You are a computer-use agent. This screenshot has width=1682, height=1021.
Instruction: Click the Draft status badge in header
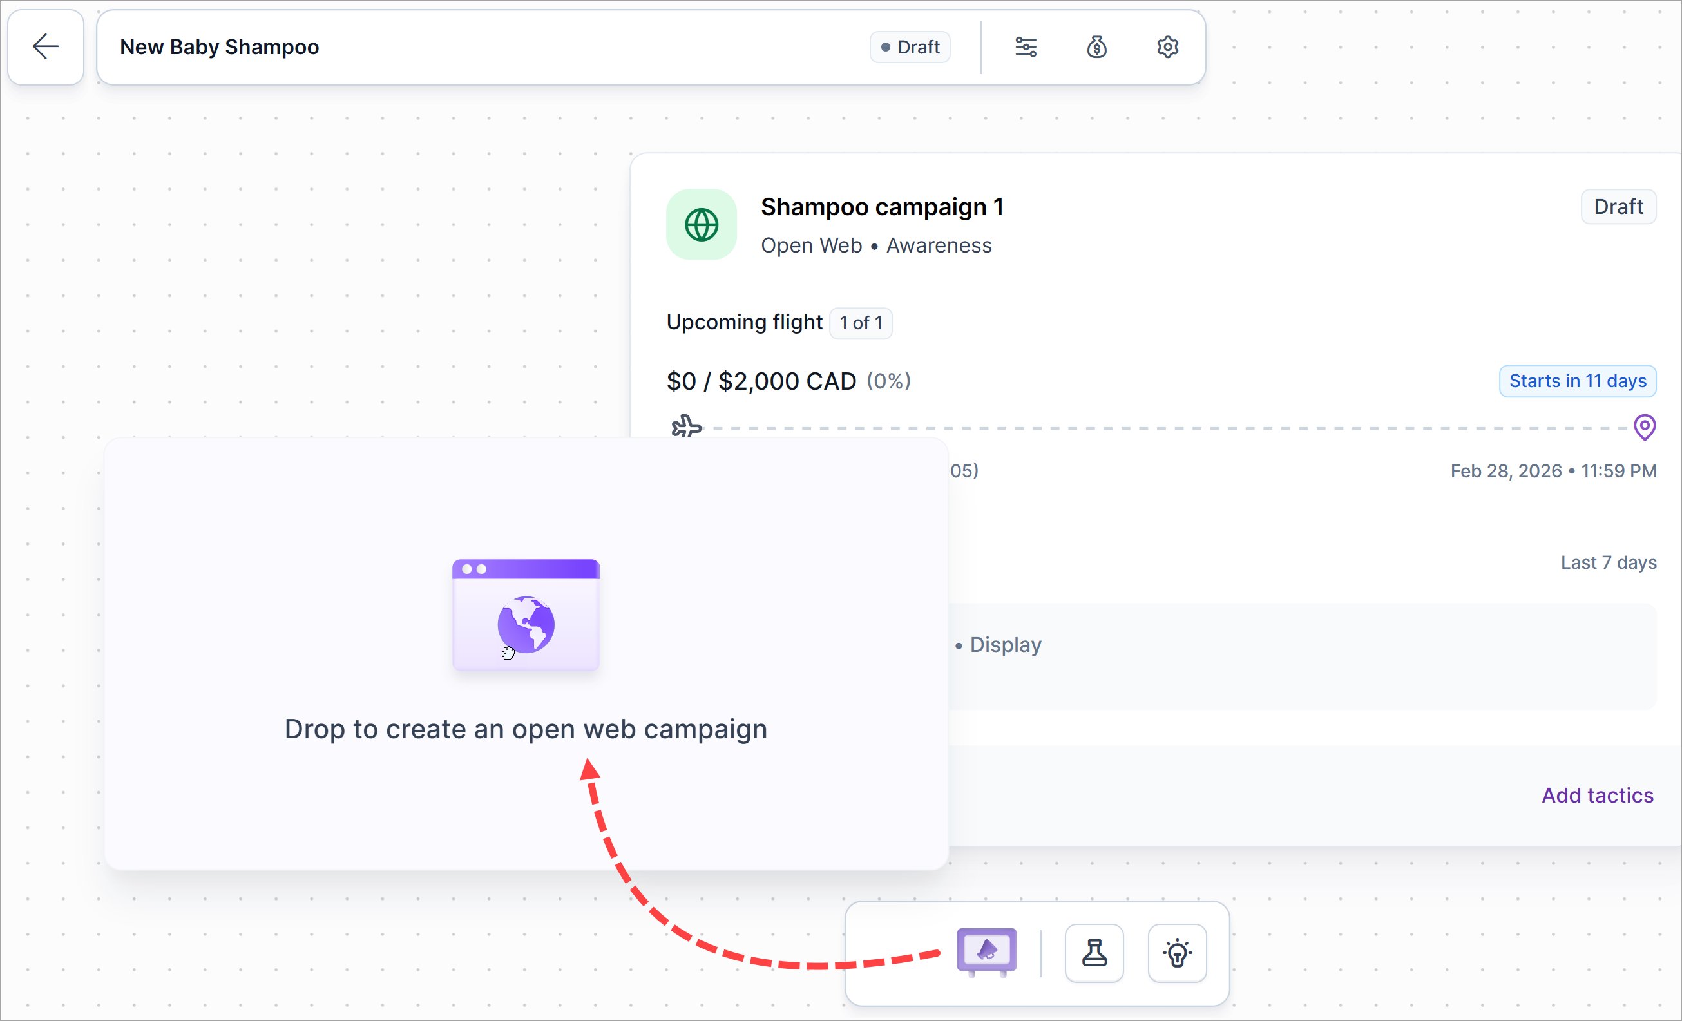(x=910, y=47)
